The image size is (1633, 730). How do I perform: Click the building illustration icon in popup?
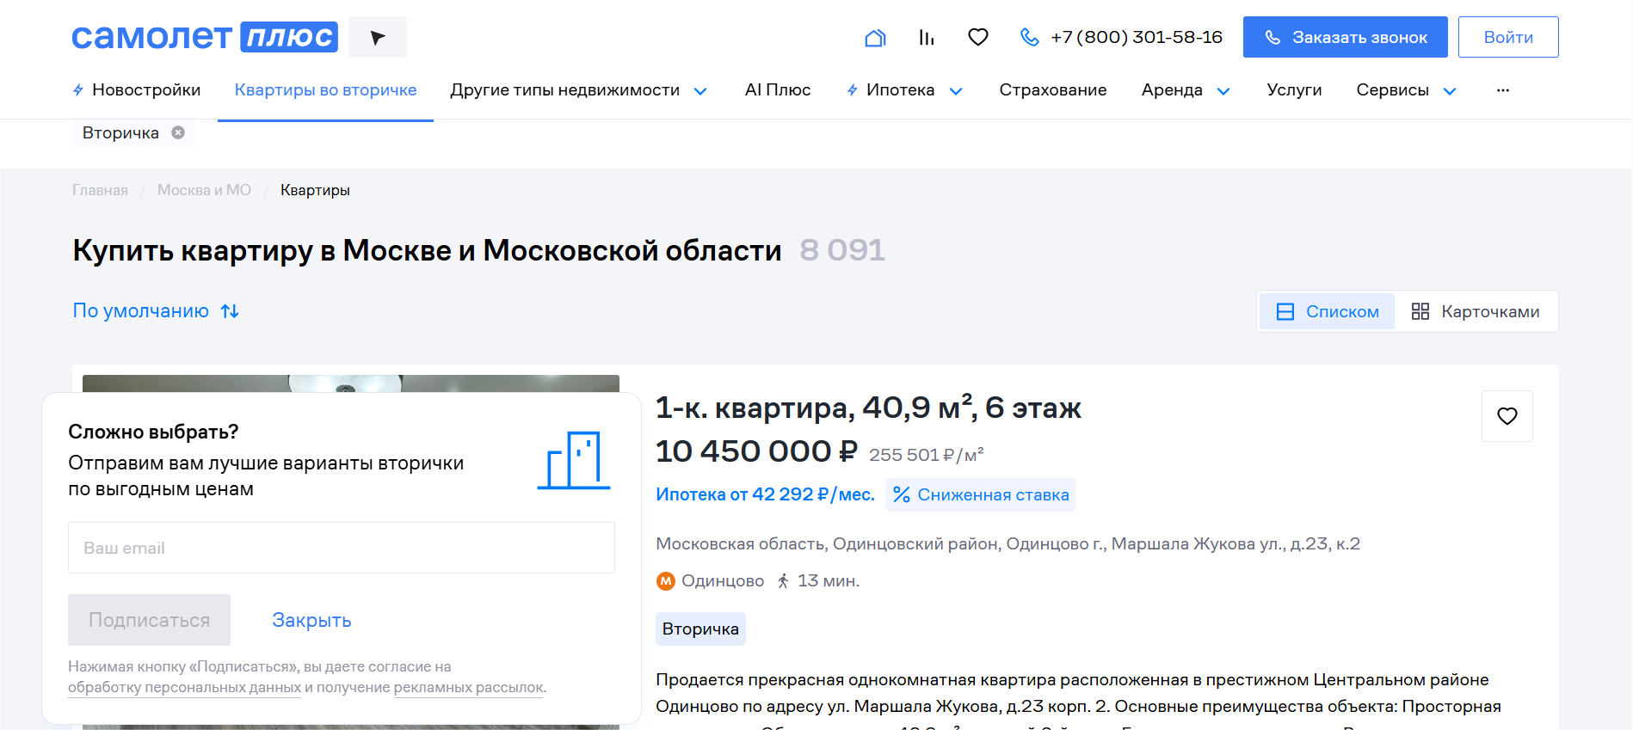coord(574,460)
